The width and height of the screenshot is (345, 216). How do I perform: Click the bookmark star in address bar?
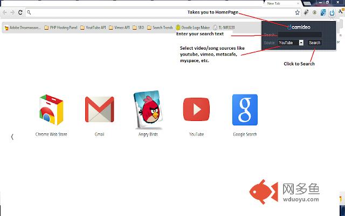(297, 12)
